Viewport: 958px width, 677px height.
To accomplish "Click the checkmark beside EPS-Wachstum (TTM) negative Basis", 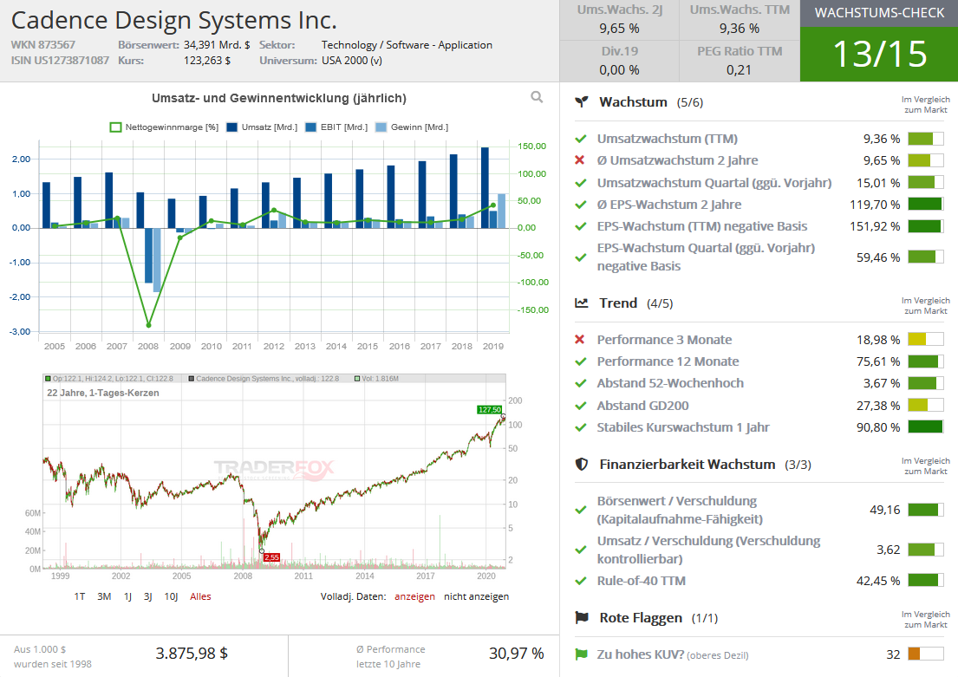I will [580, 226].
